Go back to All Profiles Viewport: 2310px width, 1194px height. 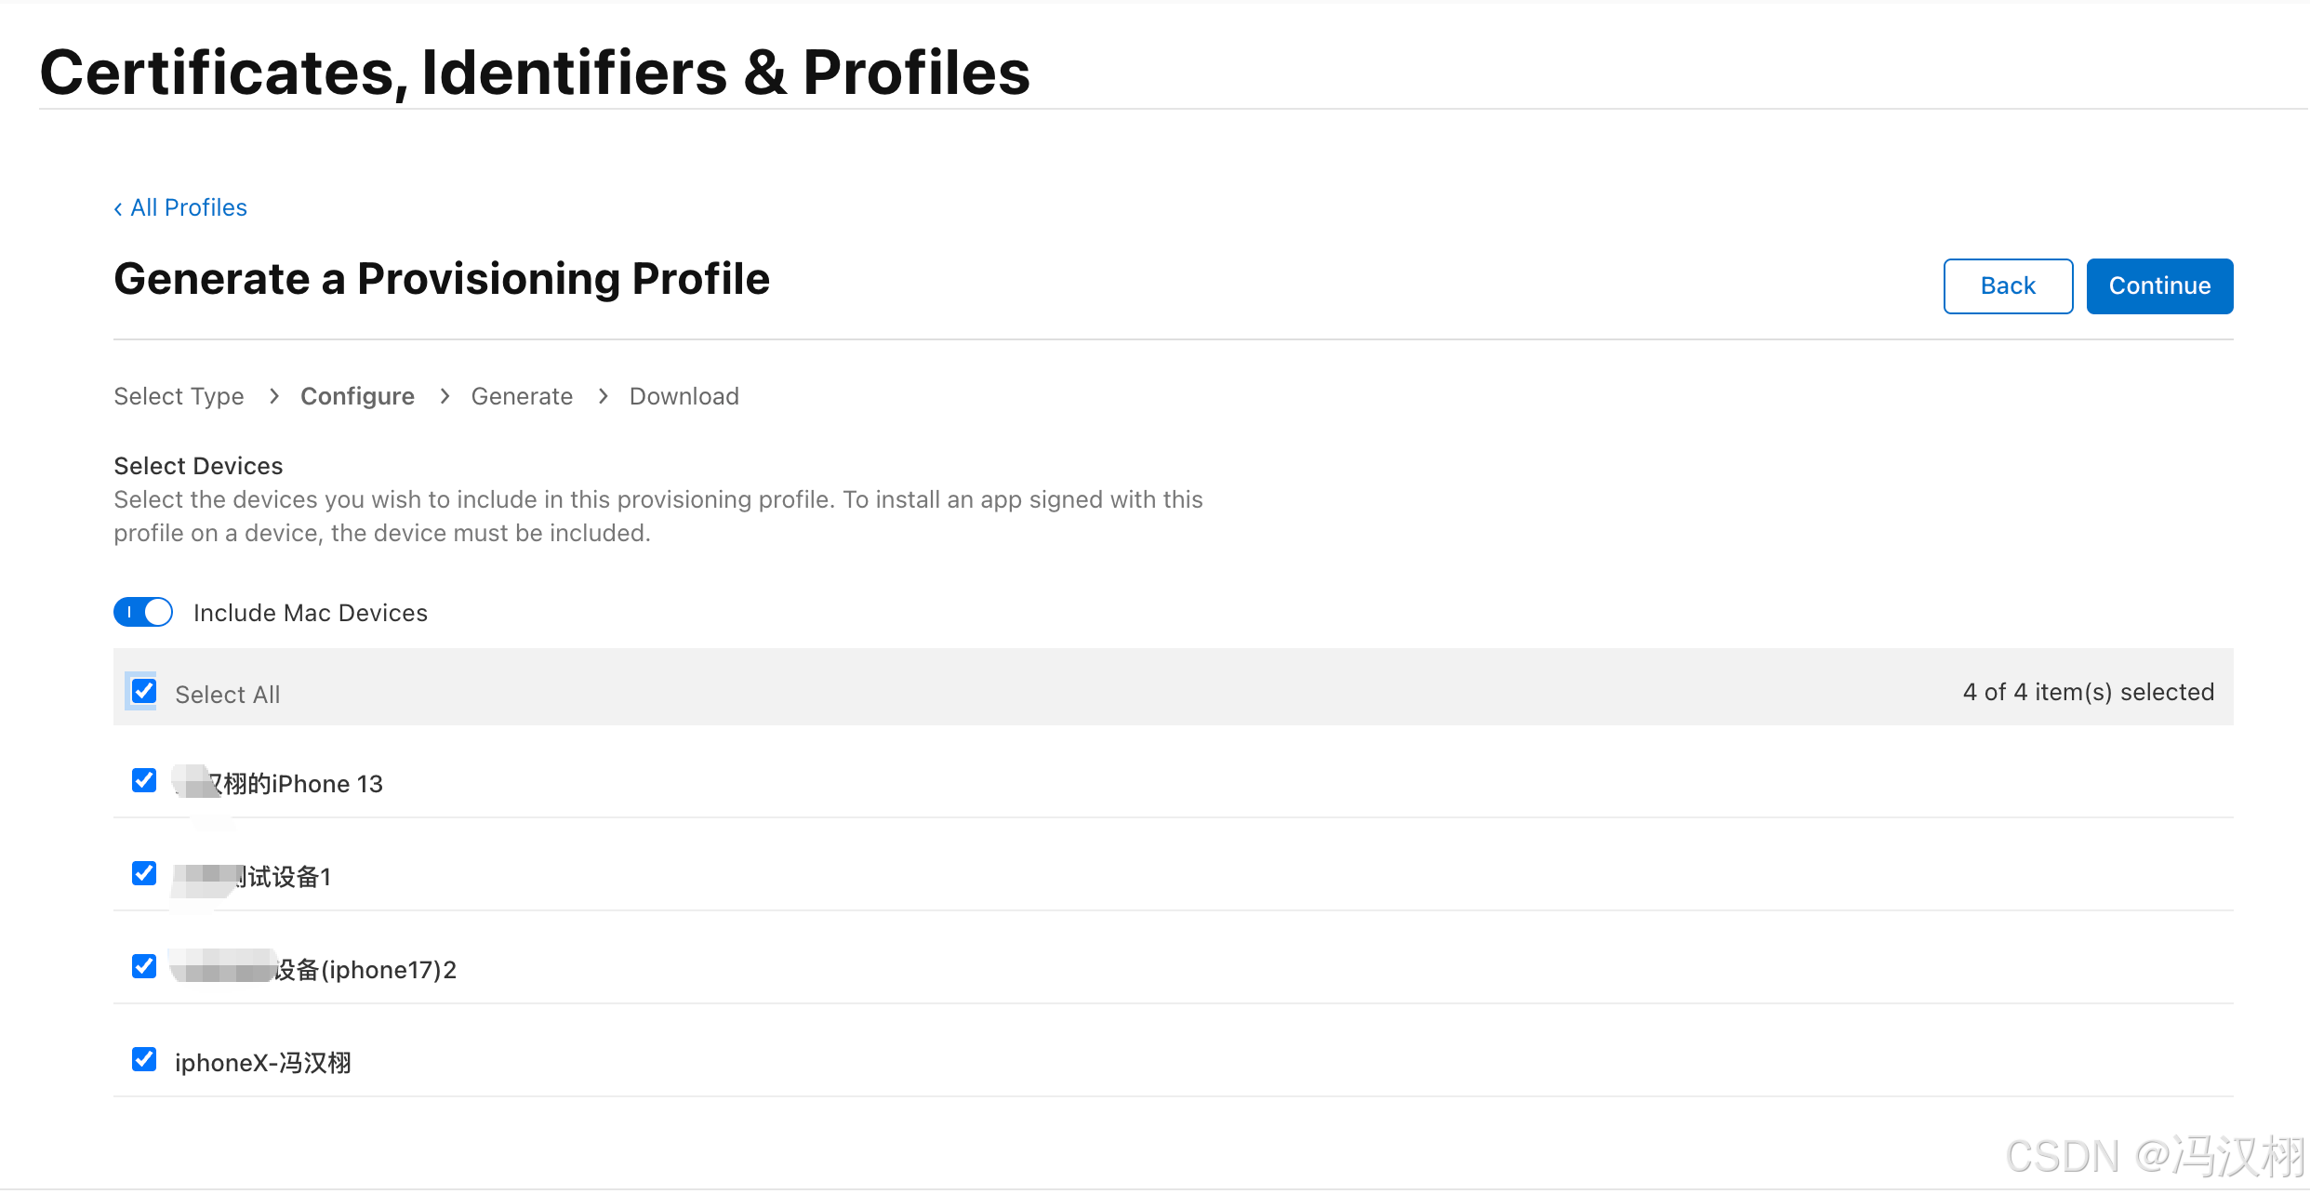pos(180,207)
